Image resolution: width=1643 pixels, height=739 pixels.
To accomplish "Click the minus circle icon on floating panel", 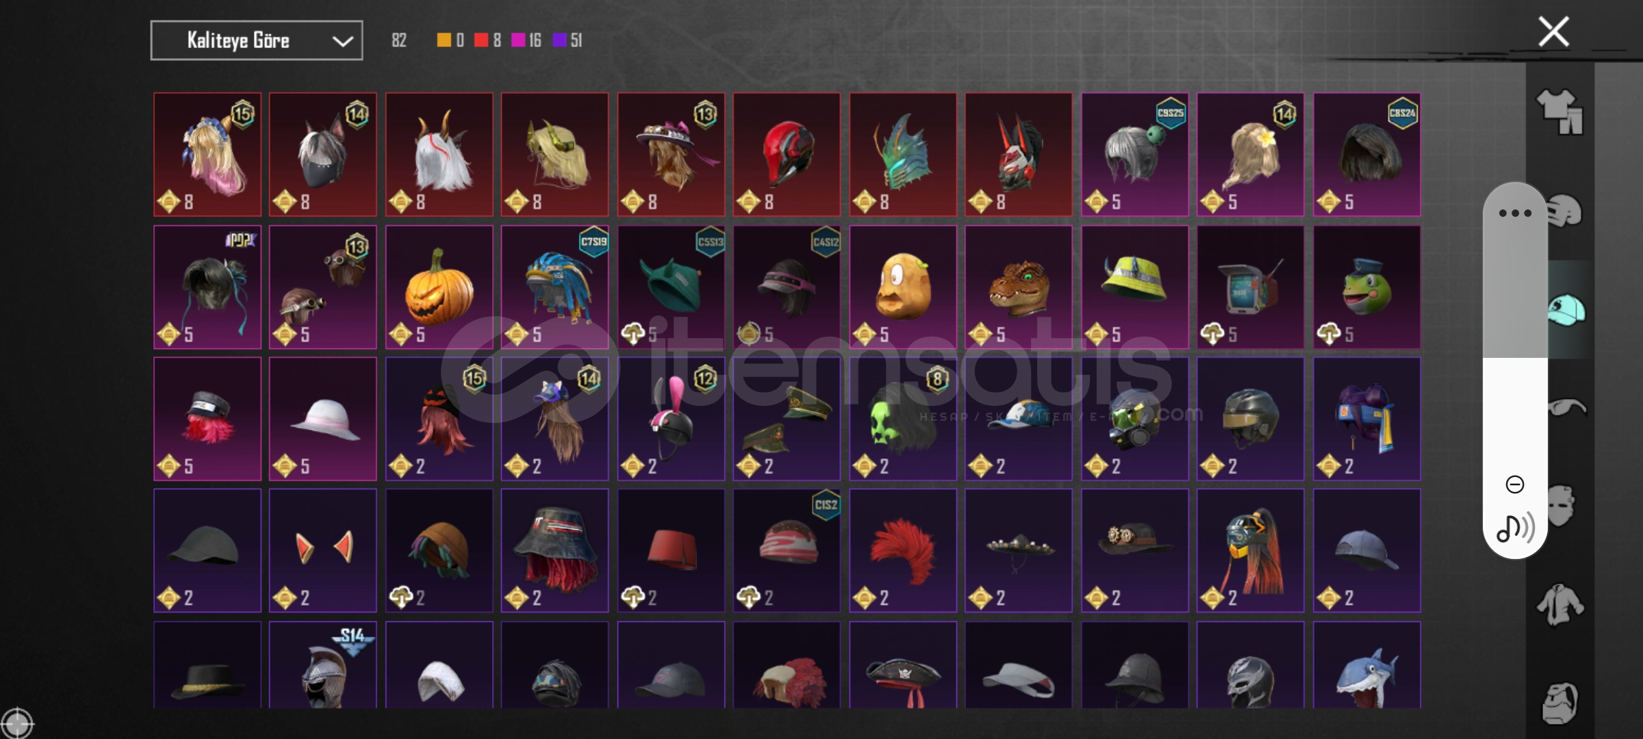I will click(x=1515, y=484).
